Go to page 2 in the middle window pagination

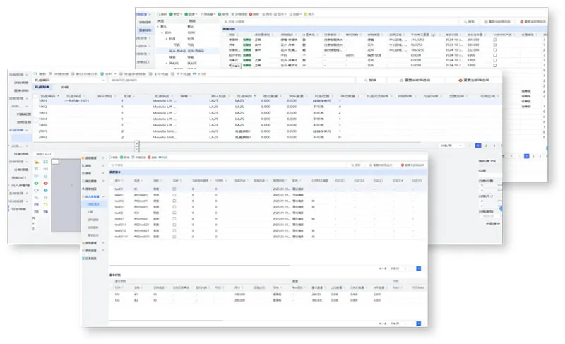[x=485, y=146]
